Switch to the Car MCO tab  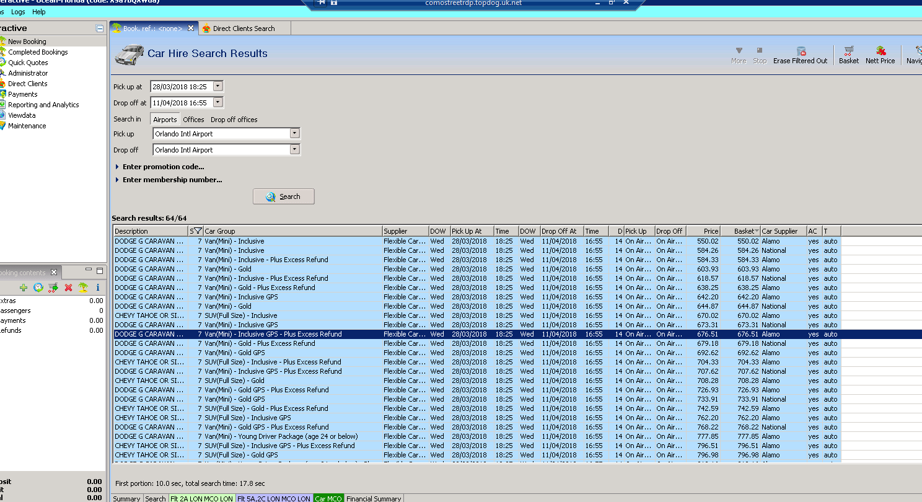(x=328, y=498)
